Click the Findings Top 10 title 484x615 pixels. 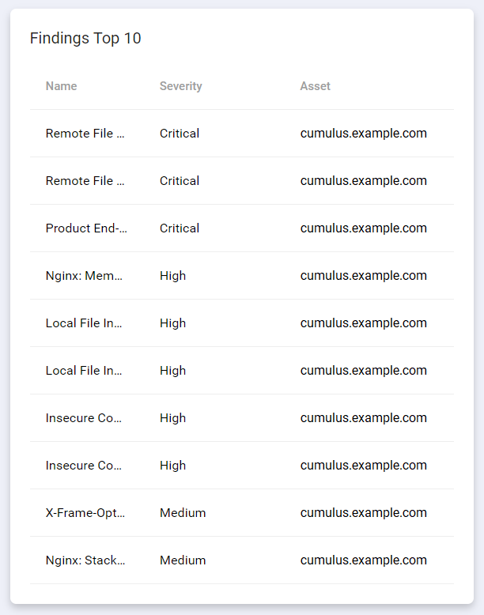pyautogui.click(x=85, y=39)
